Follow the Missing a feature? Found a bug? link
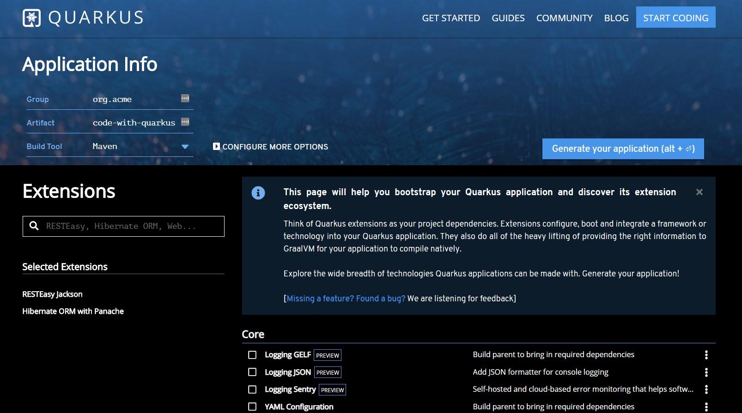742x413 pixels. [346, 299]
